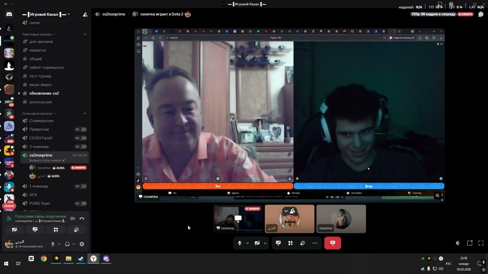Toggle microphone mute in user panel
The image size is (488, 274).
tap(53, 244)
